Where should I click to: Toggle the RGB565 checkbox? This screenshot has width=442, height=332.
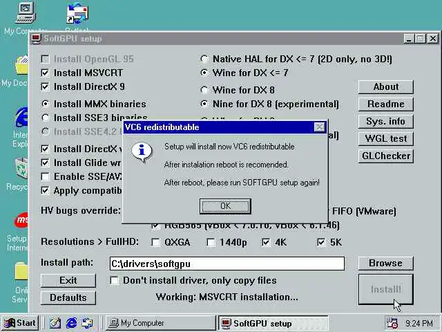coord(155,226)
